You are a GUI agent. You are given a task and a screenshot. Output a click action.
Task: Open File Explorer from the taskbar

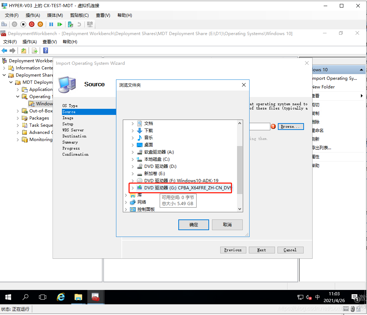pos(78,297)
